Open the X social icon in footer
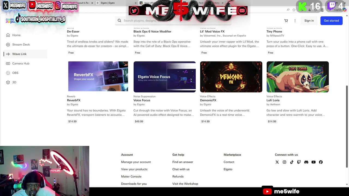The image size is (349, 196). pyautogui.click(x=277, y=162)
